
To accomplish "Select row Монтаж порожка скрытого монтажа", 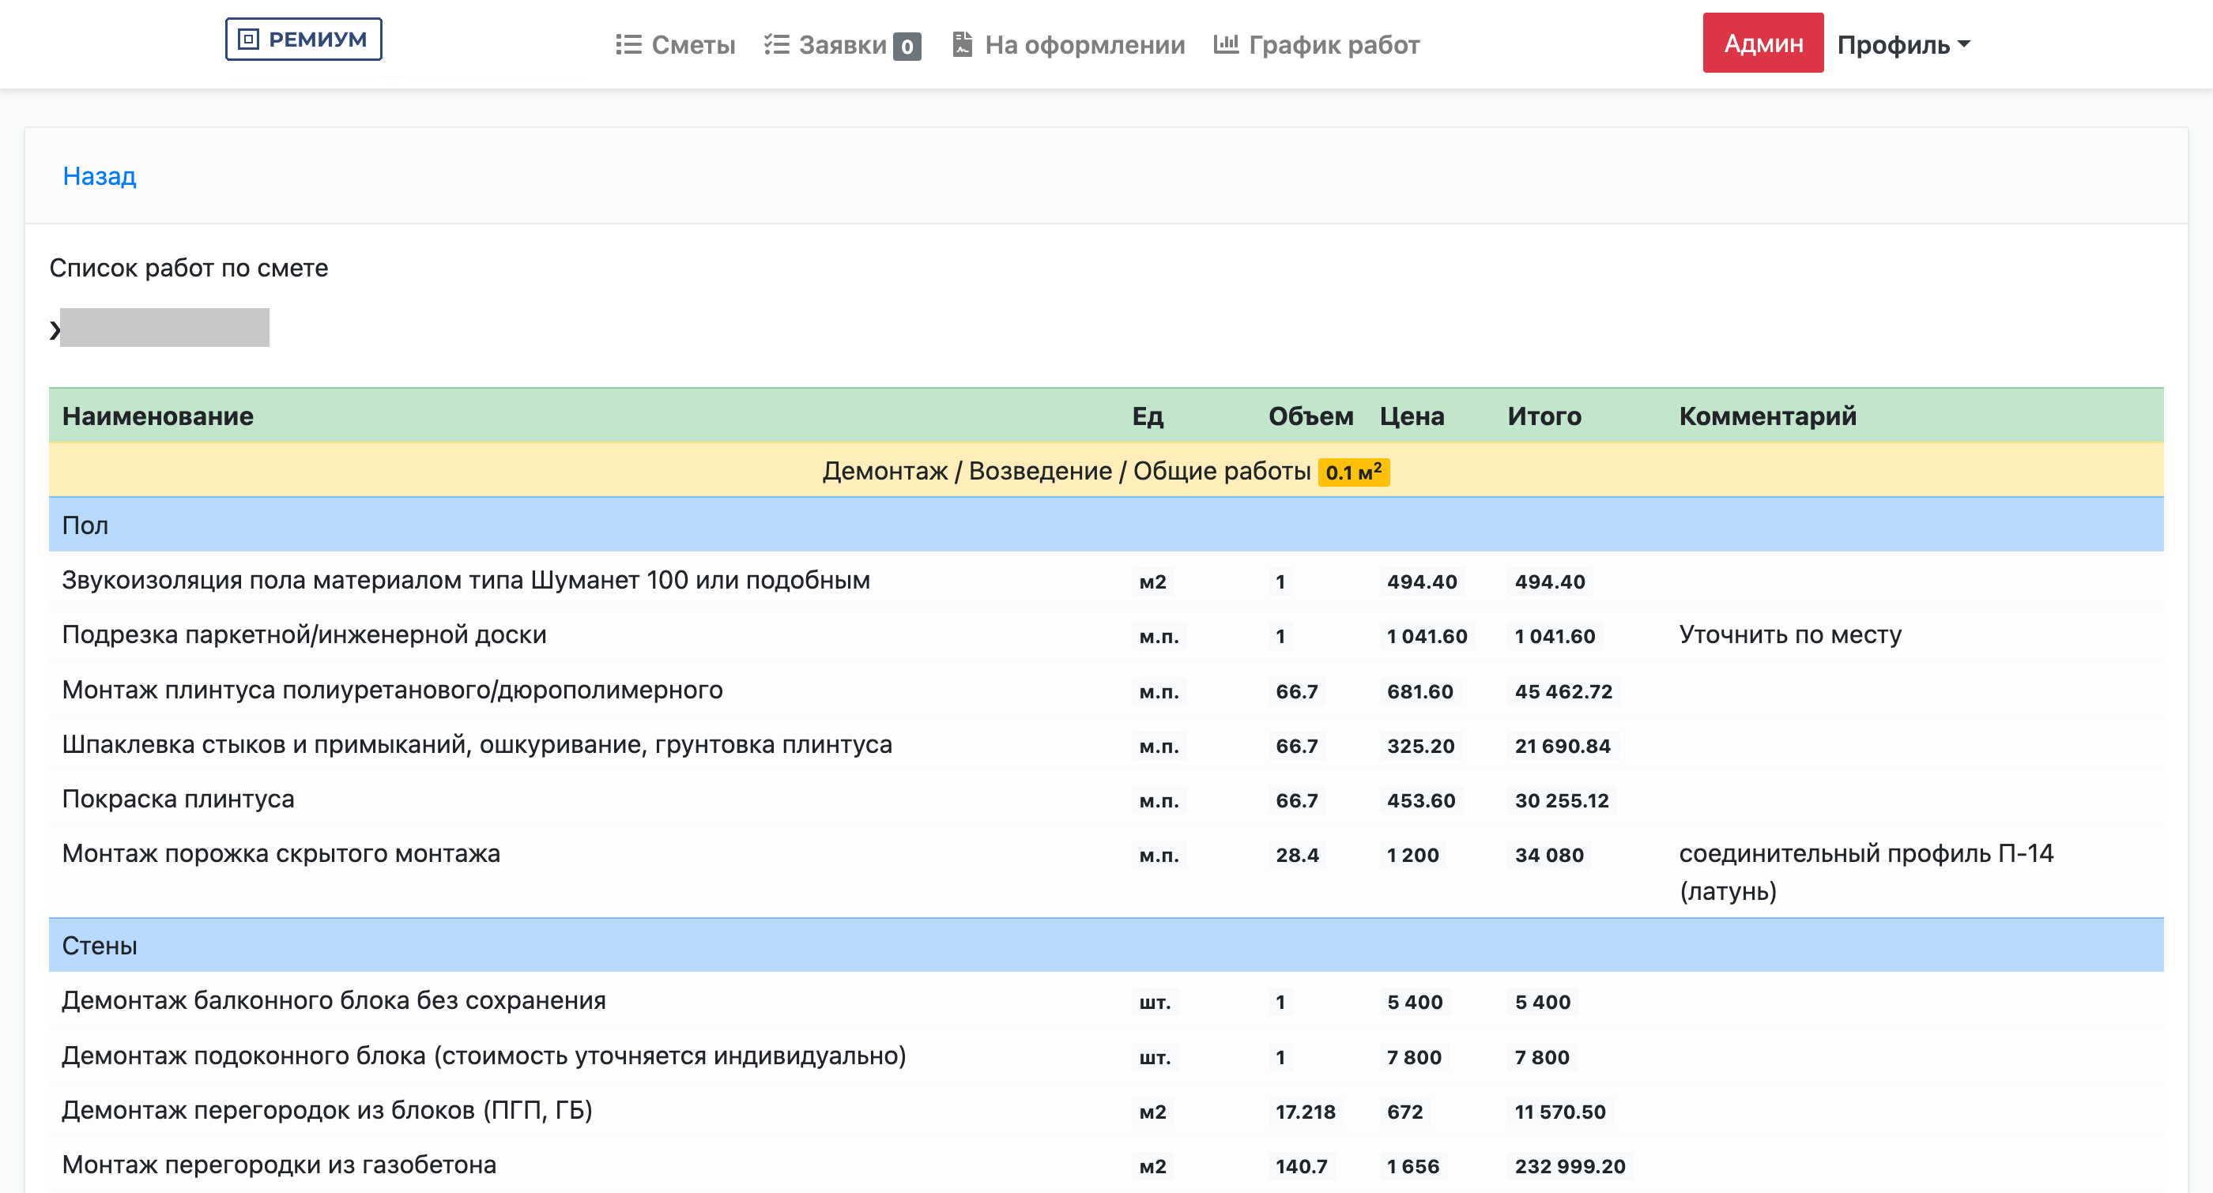I will coord(1106,871).
